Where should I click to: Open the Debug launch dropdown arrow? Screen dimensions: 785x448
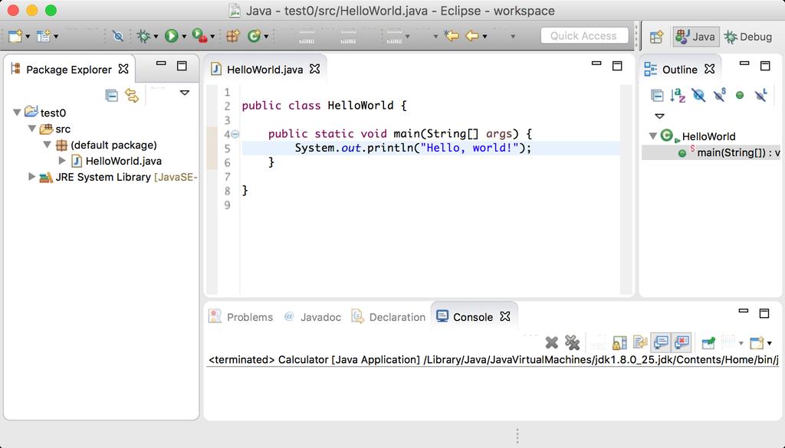156,37
